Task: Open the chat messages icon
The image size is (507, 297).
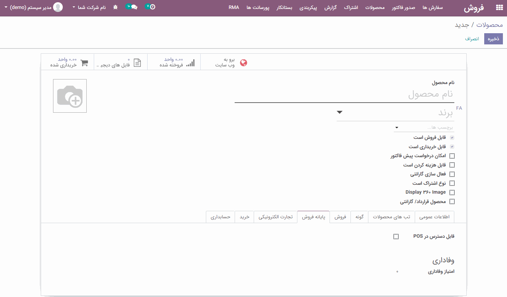Action: pos(134,7)
